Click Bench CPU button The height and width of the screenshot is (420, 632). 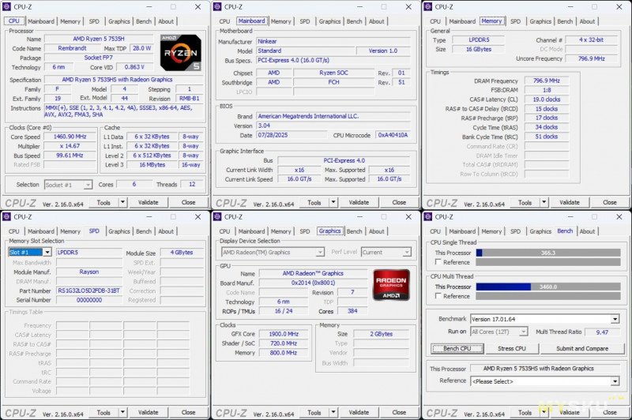pos(457,349)
